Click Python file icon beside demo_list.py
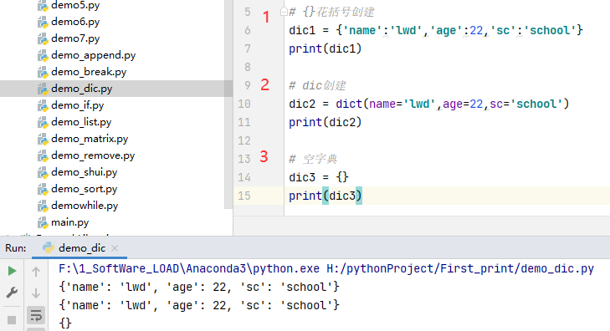 [x=43, y=122]
